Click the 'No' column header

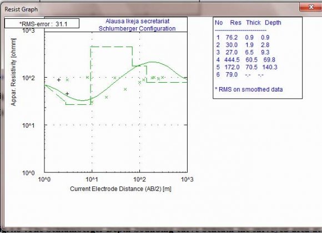(x=219, y=23)
